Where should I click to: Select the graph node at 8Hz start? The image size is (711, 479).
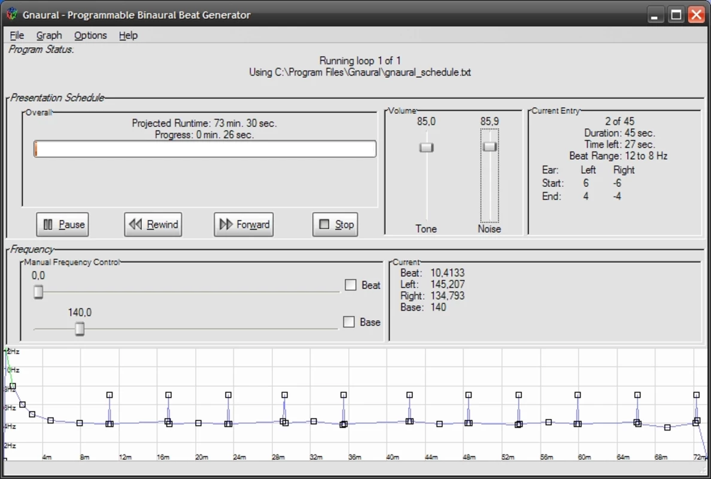point(13,386)
